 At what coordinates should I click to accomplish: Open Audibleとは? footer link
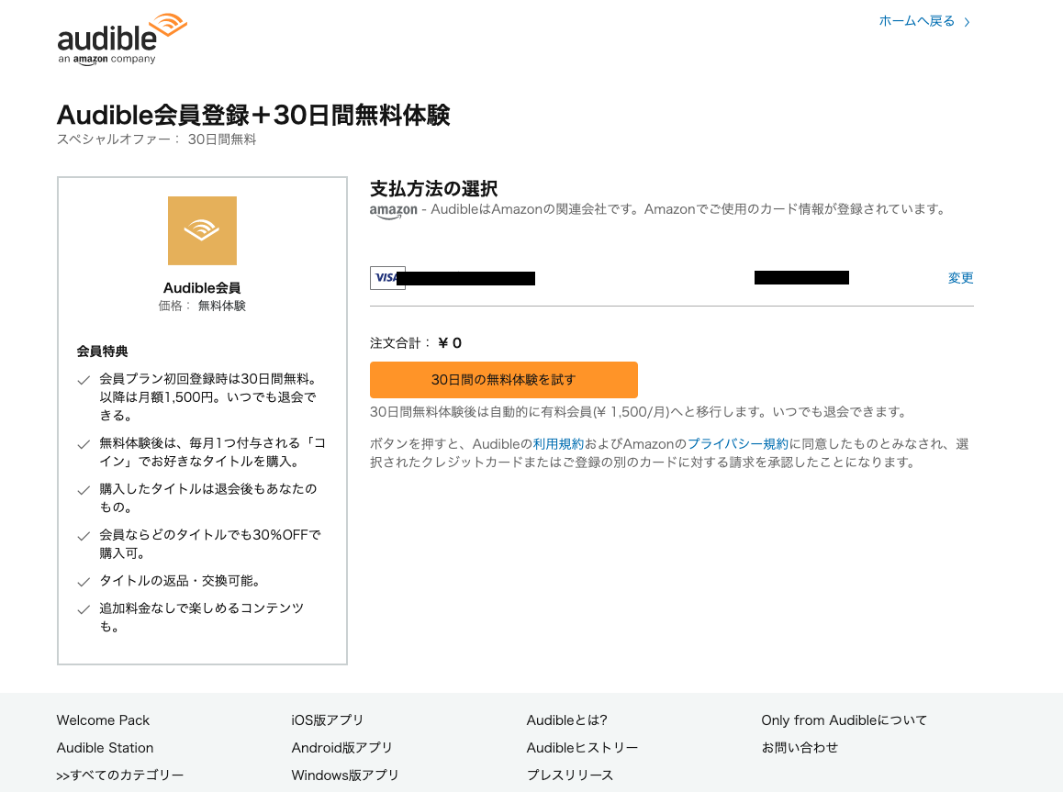(x=566, y=720)
